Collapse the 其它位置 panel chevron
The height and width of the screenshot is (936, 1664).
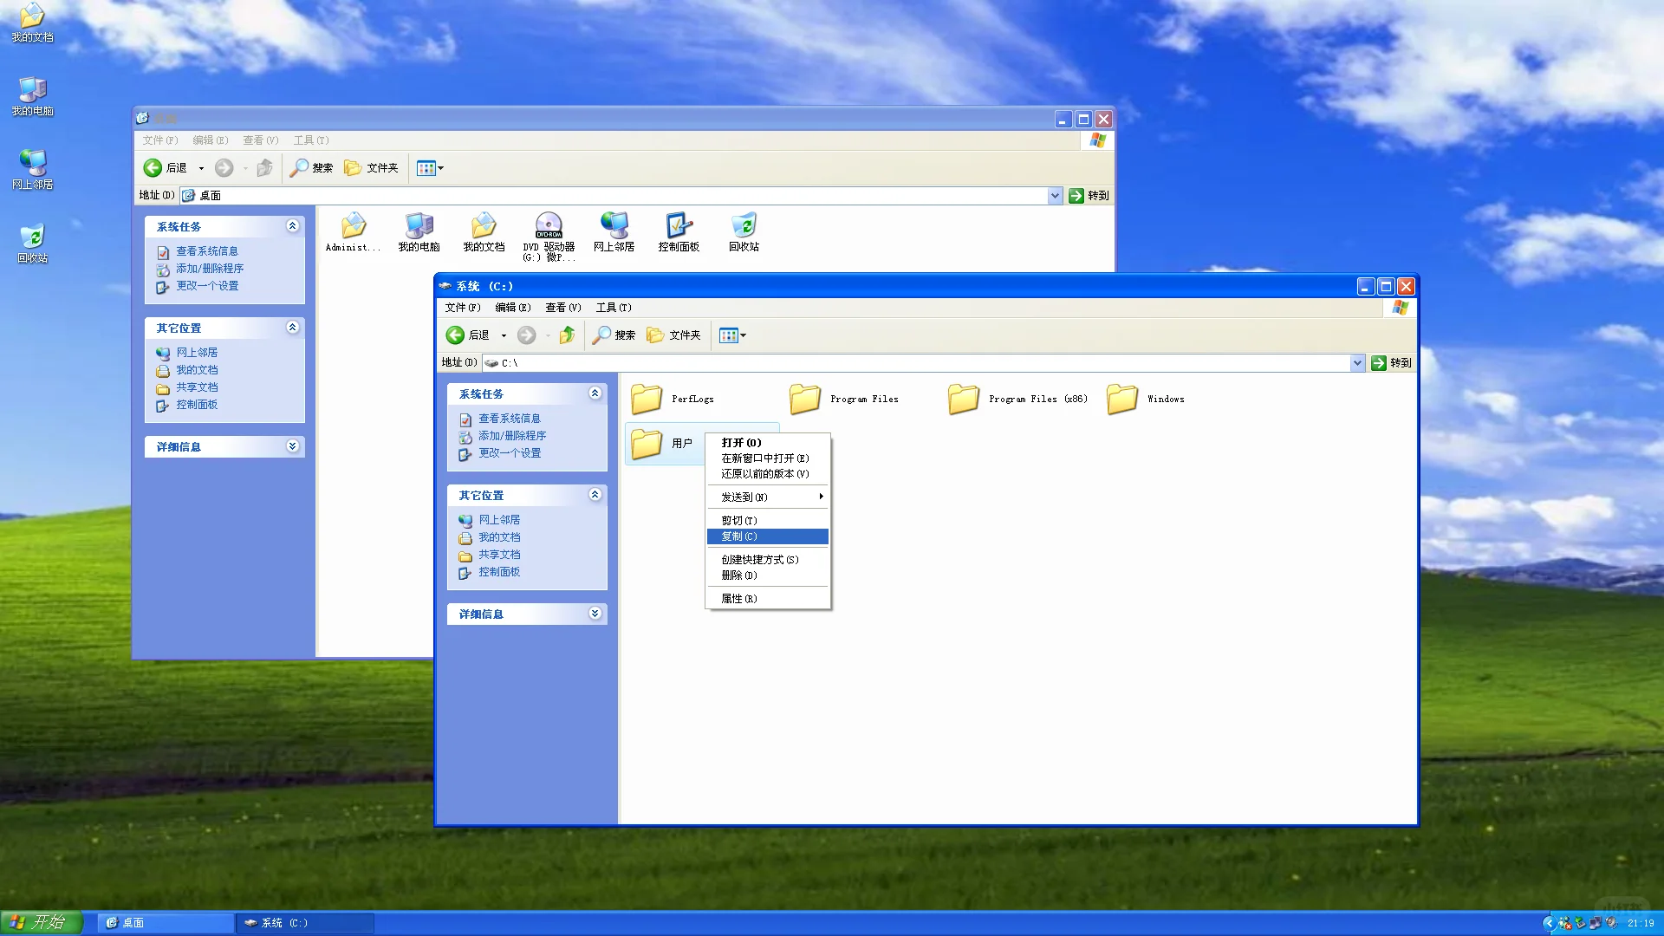[x=595, y=495]
